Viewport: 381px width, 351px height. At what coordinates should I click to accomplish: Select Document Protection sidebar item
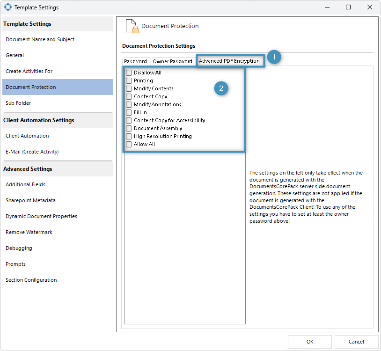click(x=58, y=87)
